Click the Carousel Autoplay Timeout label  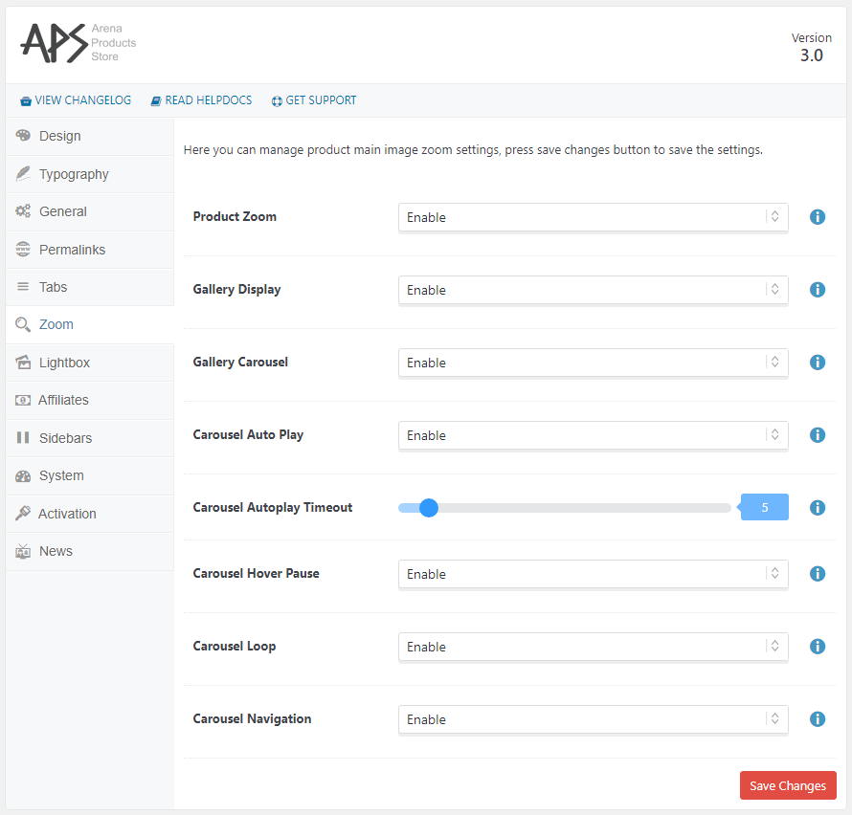point(273,508)
